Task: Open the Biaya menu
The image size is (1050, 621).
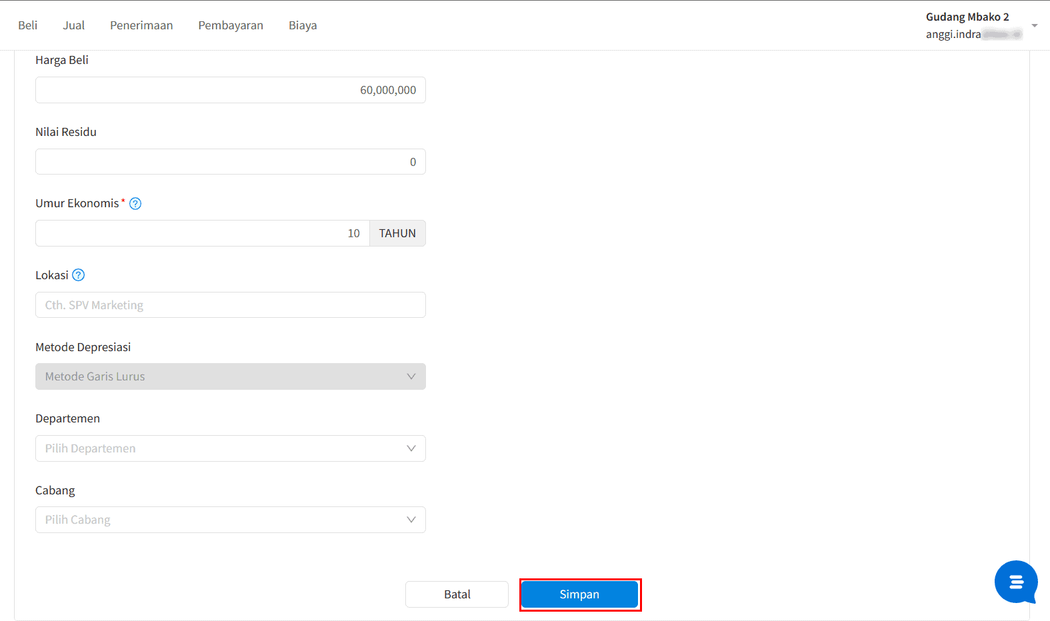Action: tap(303, 25)
